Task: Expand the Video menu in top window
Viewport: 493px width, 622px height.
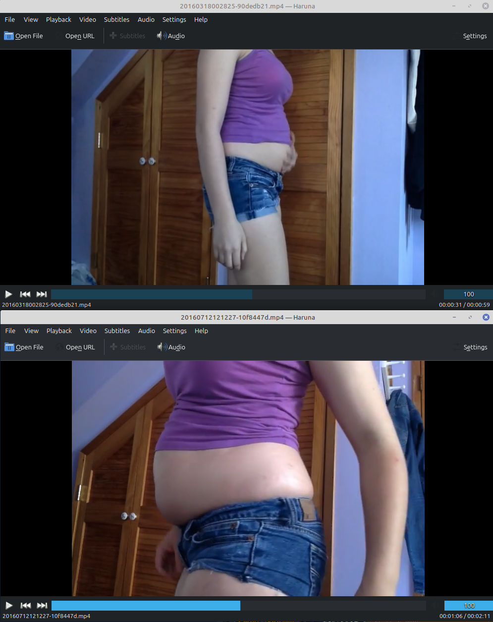Action: tap(88, 19)
